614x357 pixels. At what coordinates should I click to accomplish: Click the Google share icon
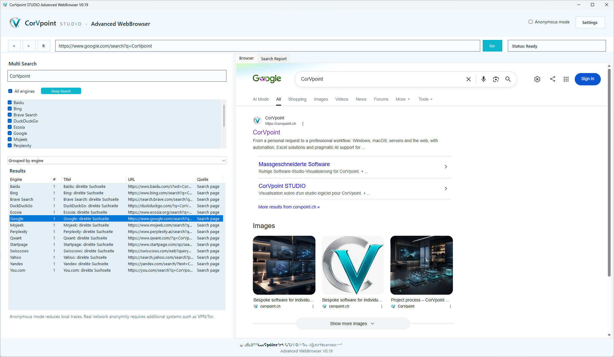[x=552, y=79]
